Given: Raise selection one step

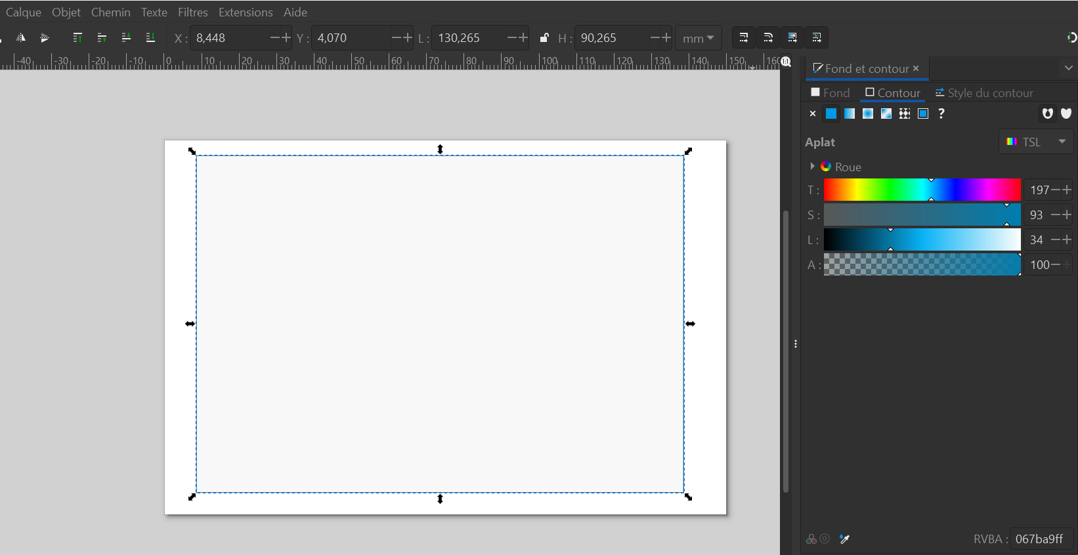Looking at the screenshot, I should [102, 38].
